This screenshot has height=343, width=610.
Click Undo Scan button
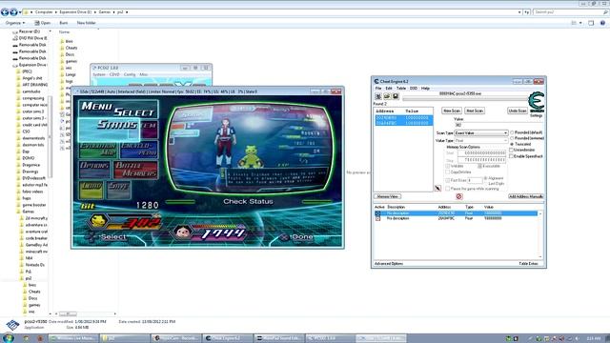click(518, 111)
